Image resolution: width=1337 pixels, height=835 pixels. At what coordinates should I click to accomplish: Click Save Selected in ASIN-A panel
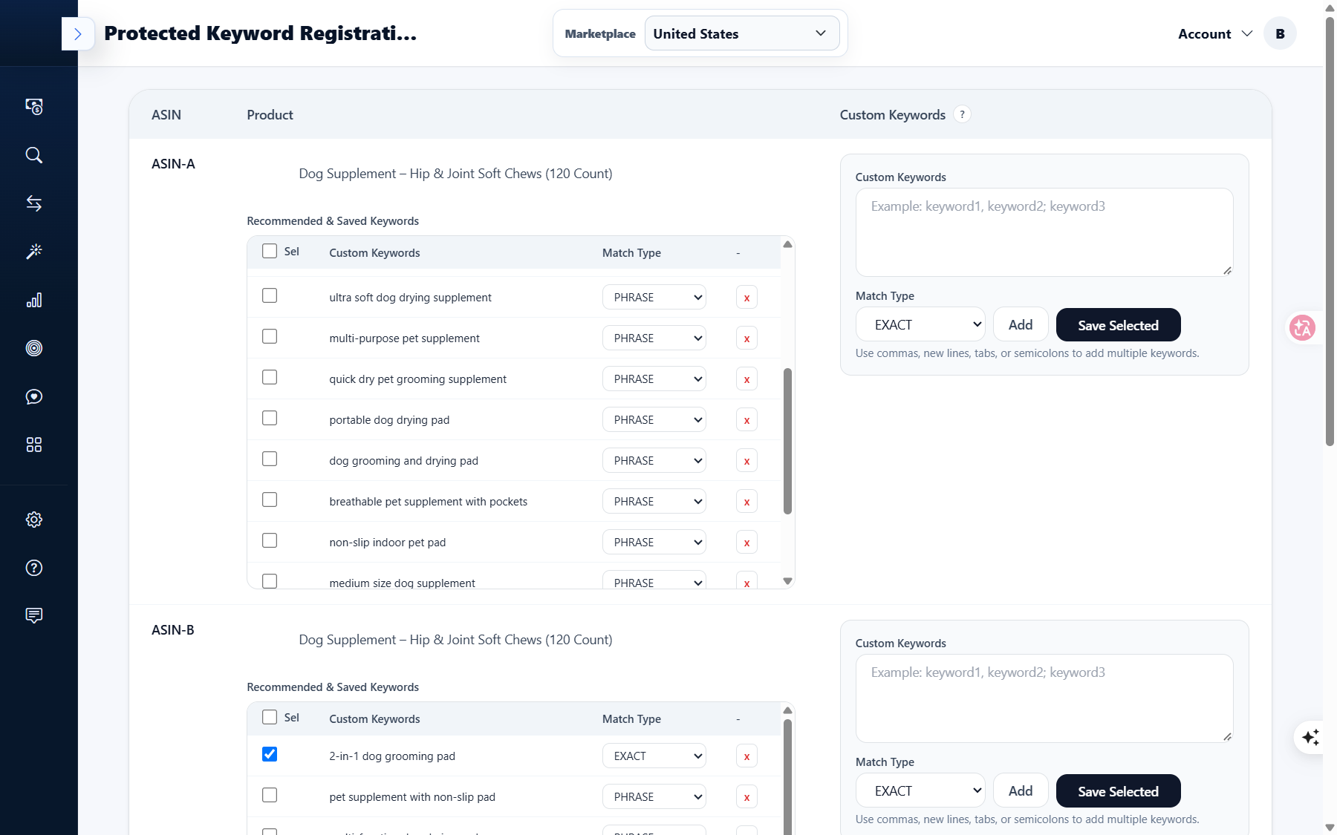point(1118,325)
